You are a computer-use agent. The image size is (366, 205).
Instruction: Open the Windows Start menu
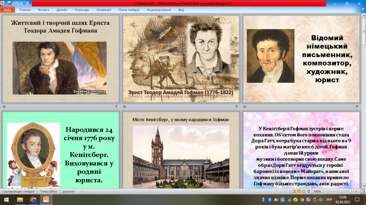tap(6, 200)
